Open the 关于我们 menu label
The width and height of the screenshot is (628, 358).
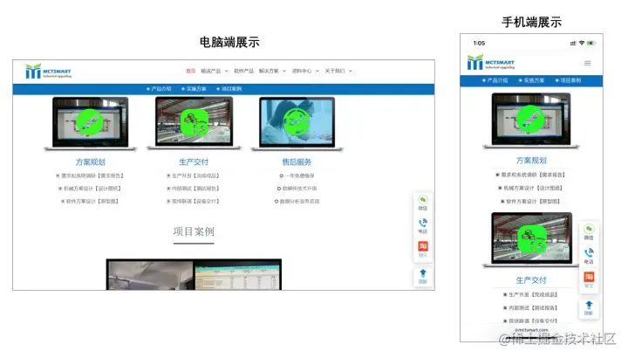(335, 71)
